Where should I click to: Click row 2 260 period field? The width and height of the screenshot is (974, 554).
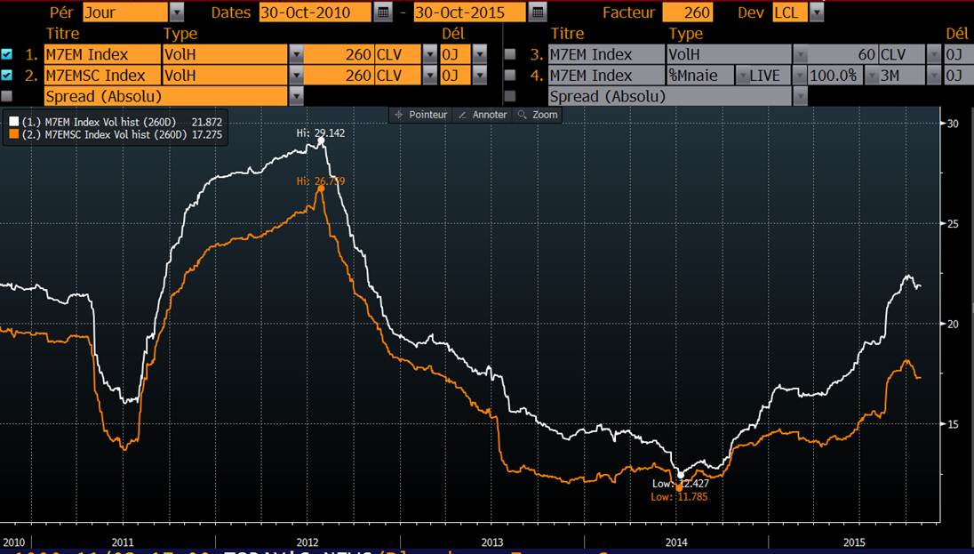(x=339, y=76)
